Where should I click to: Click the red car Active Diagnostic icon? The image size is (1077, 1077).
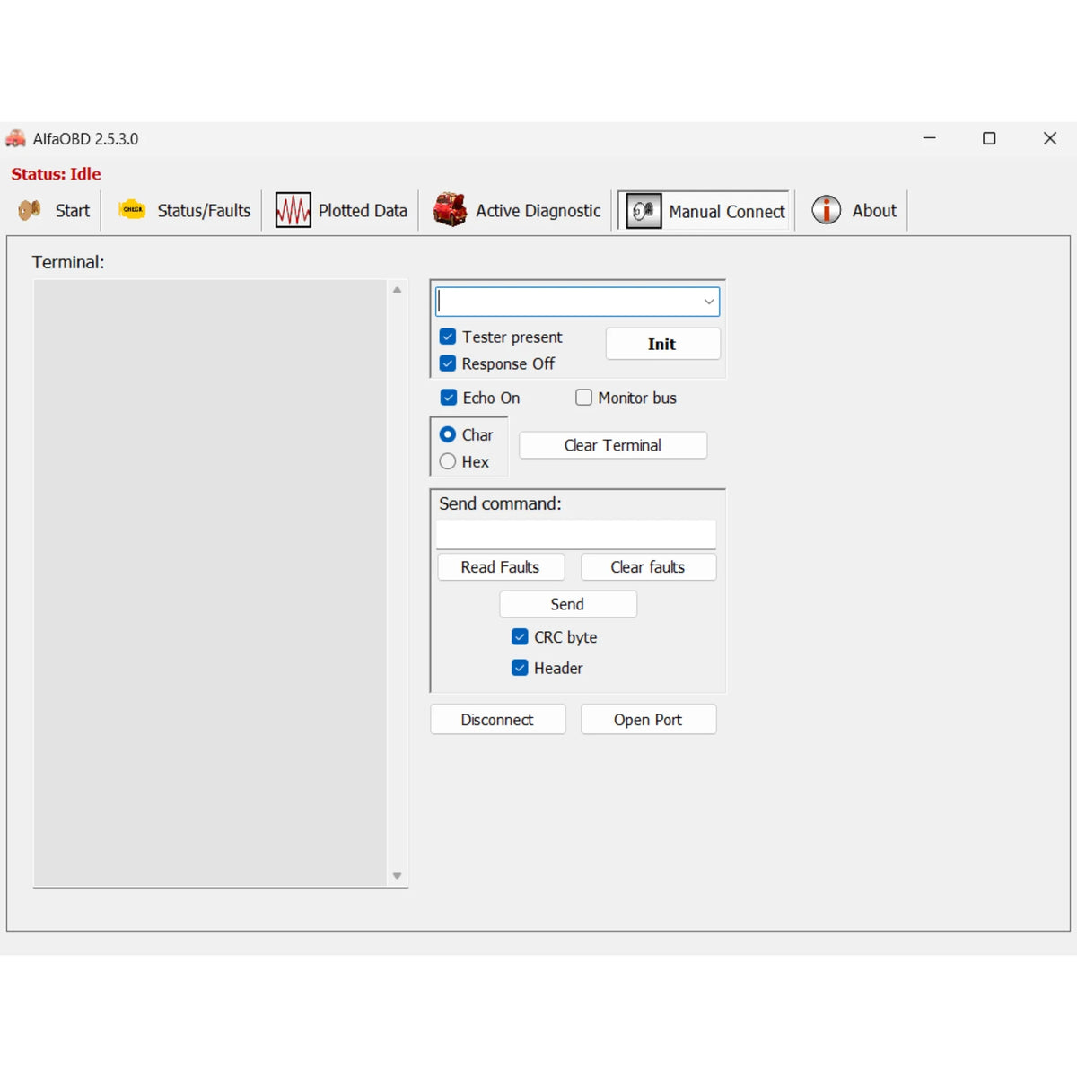[x=449, y=208]
